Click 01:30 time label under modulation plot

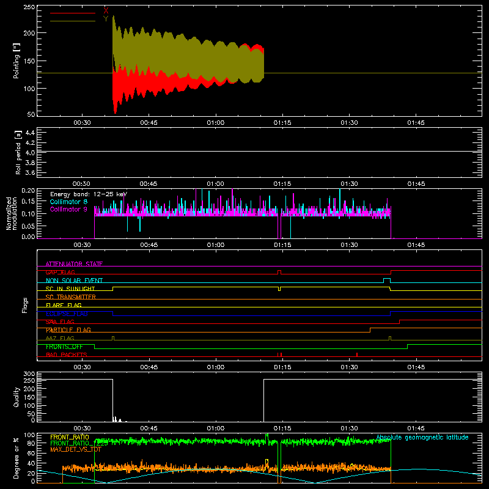tap(349, 245)
